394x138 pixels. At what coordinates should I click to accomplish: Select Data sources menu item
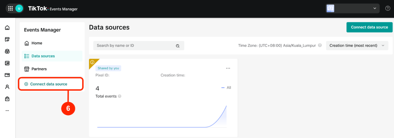(x=52, y=56)
